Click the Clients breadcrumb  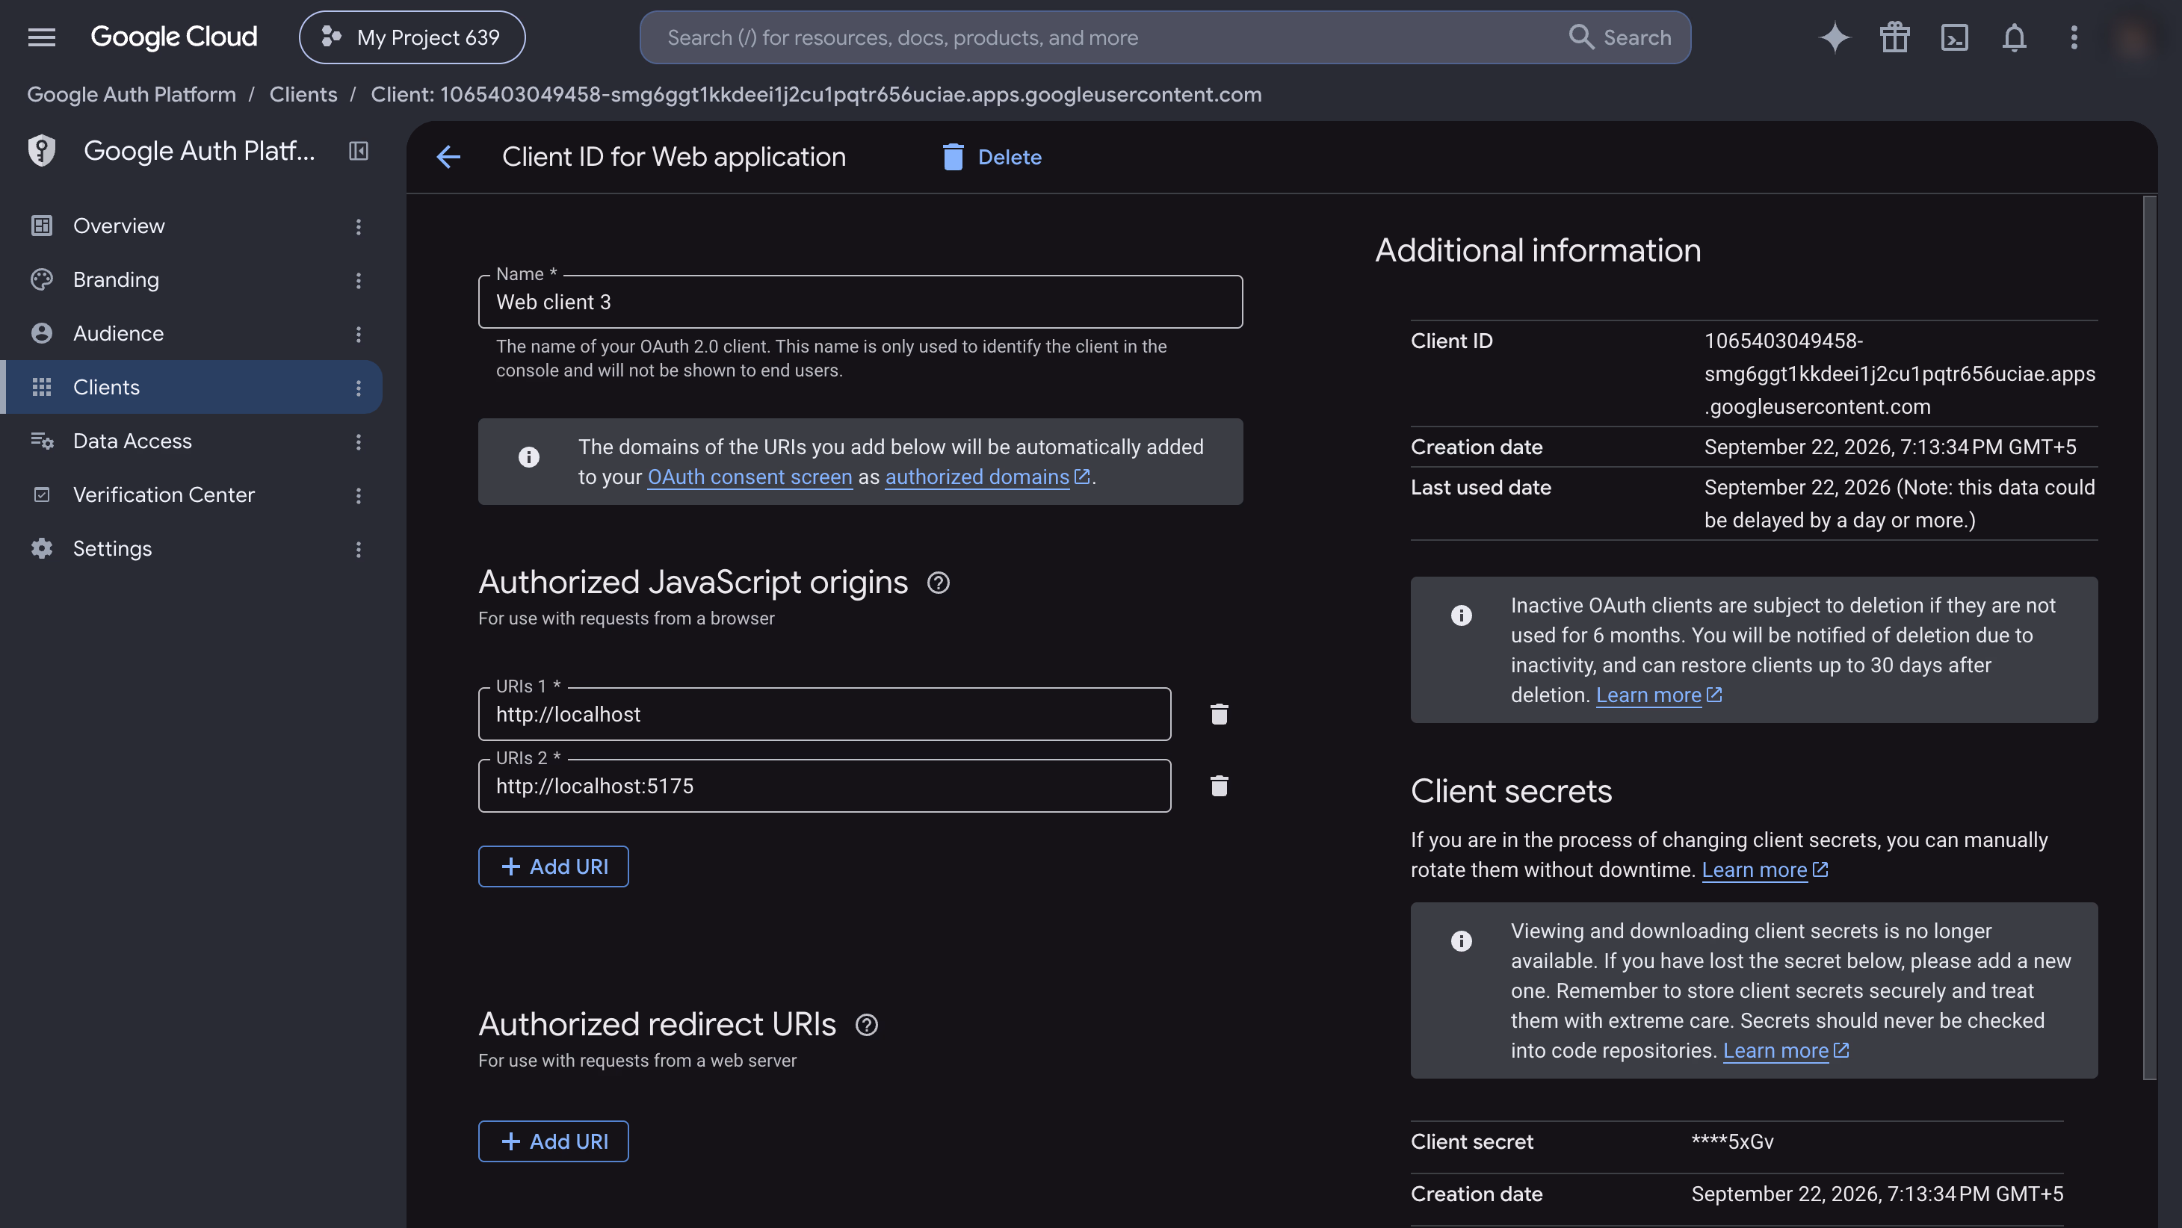pos(303,94)
